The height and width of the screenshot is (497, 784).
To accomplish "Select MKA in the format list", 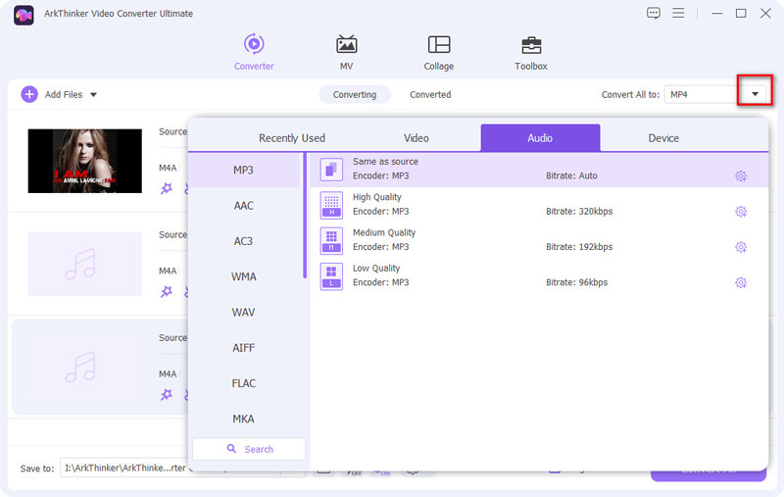I will [243, 419].
